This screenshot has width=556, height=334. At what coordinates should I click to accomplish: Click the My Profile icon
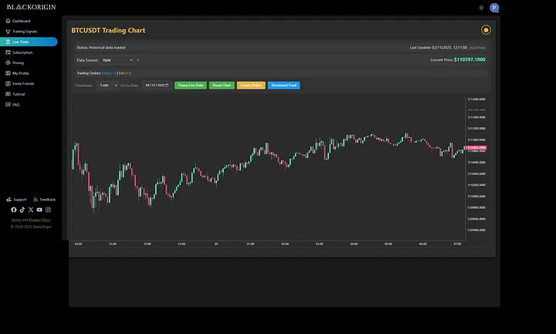tap(8, 73)
